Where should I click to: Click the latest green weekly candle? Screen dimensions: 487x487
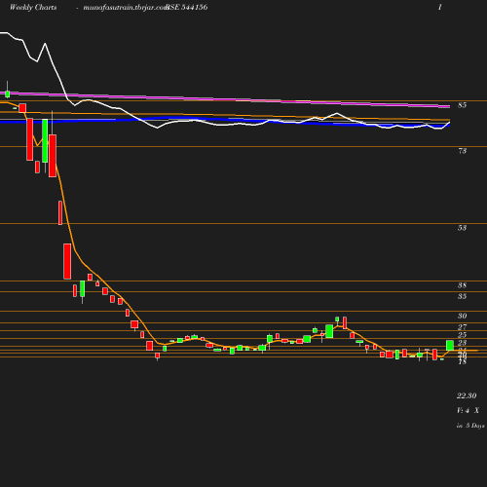450,346
